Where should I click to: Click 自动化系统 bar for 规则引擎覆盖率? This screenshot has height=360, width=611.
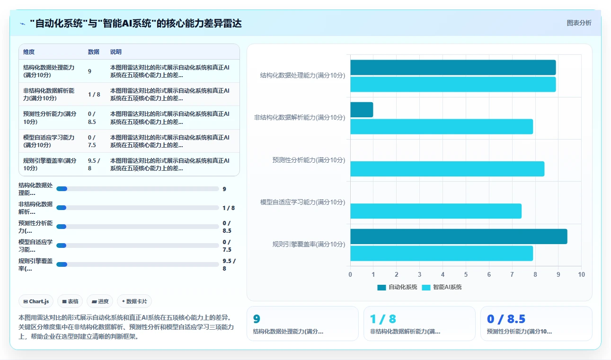click(x=459, y=237)
